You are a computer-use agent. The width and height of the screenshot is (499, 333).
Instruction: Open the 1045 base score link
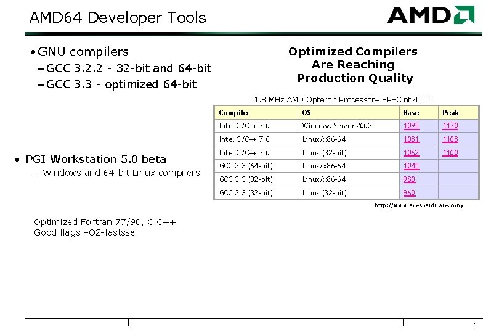411,166
